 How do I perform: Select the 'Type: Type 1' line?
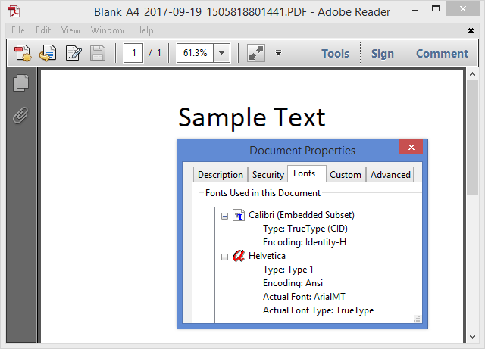tap(288, 270)
